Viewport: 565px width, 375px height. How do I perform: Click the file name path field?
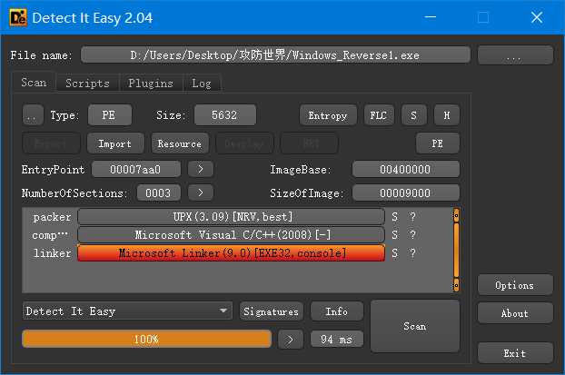[275, 55]
